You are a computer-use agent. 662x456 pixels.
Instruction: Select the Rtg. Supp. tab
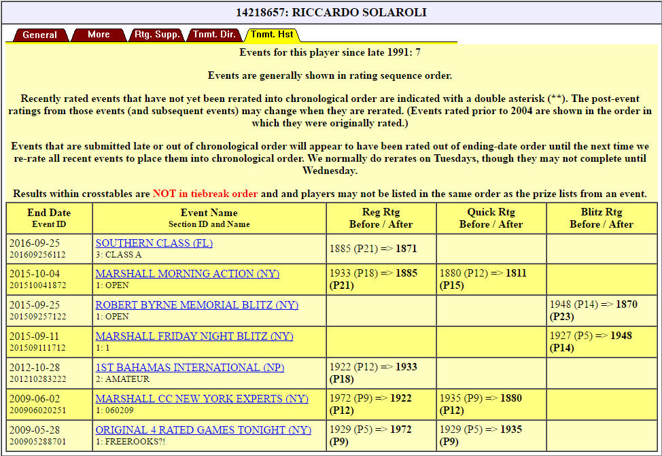click(157, 35)
